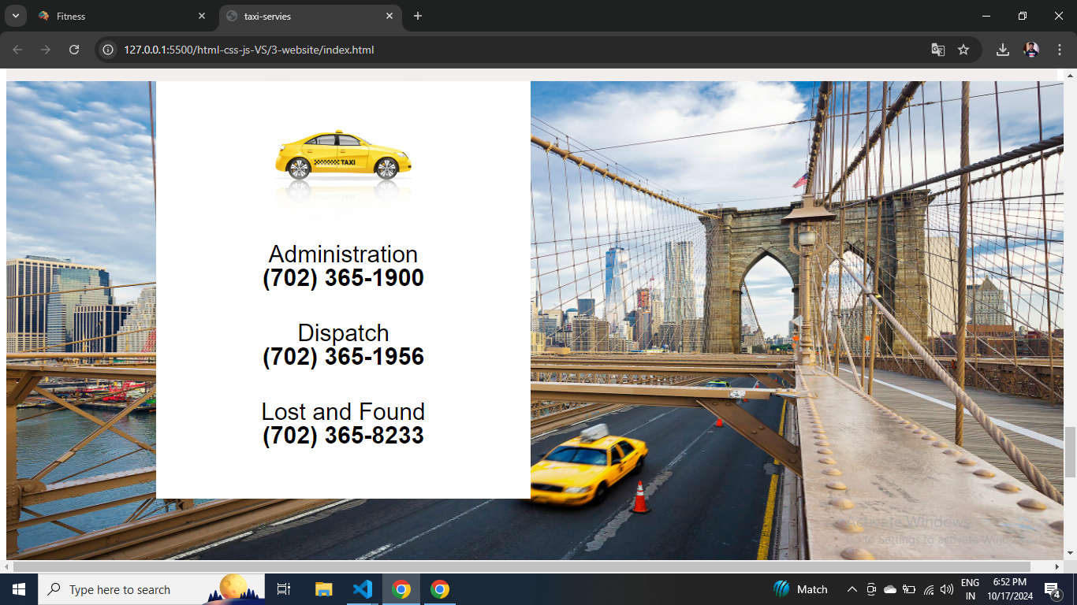Open Task View on the taskbar

pyautogui.click(x=284, y=589)
